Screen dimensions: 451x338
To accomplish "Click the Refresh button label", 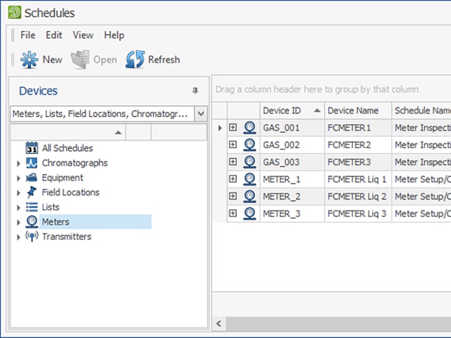I will 164,60.
